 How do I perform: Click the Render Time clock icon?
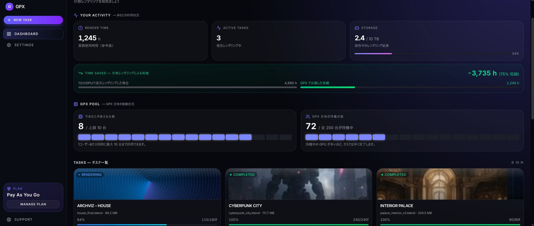pyautogui.click(x=80, y=28)
